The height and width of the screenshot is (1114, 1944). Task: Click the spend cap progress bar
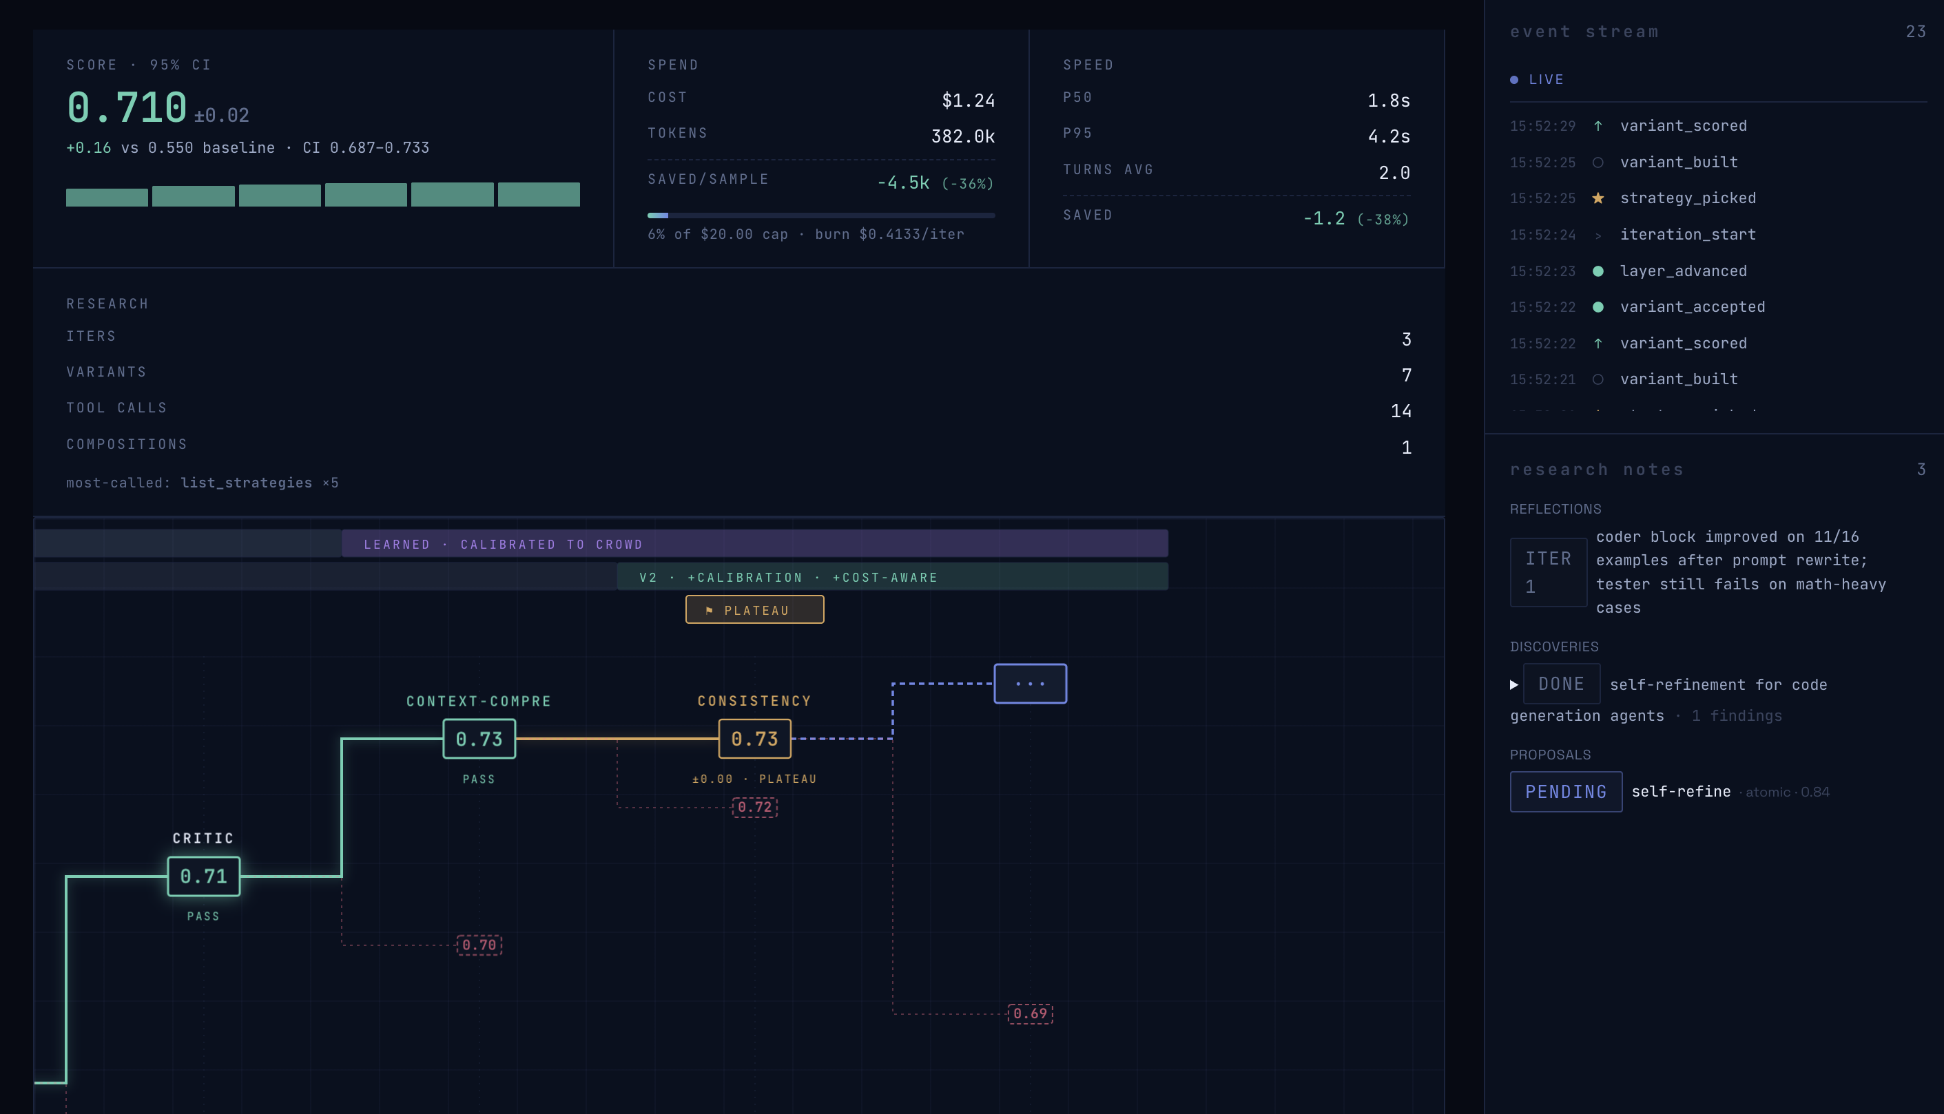coord(820,216)
